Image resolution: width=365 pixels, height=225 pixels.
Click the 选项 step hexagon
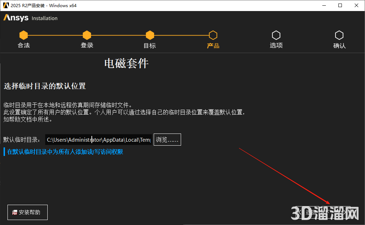276,35
